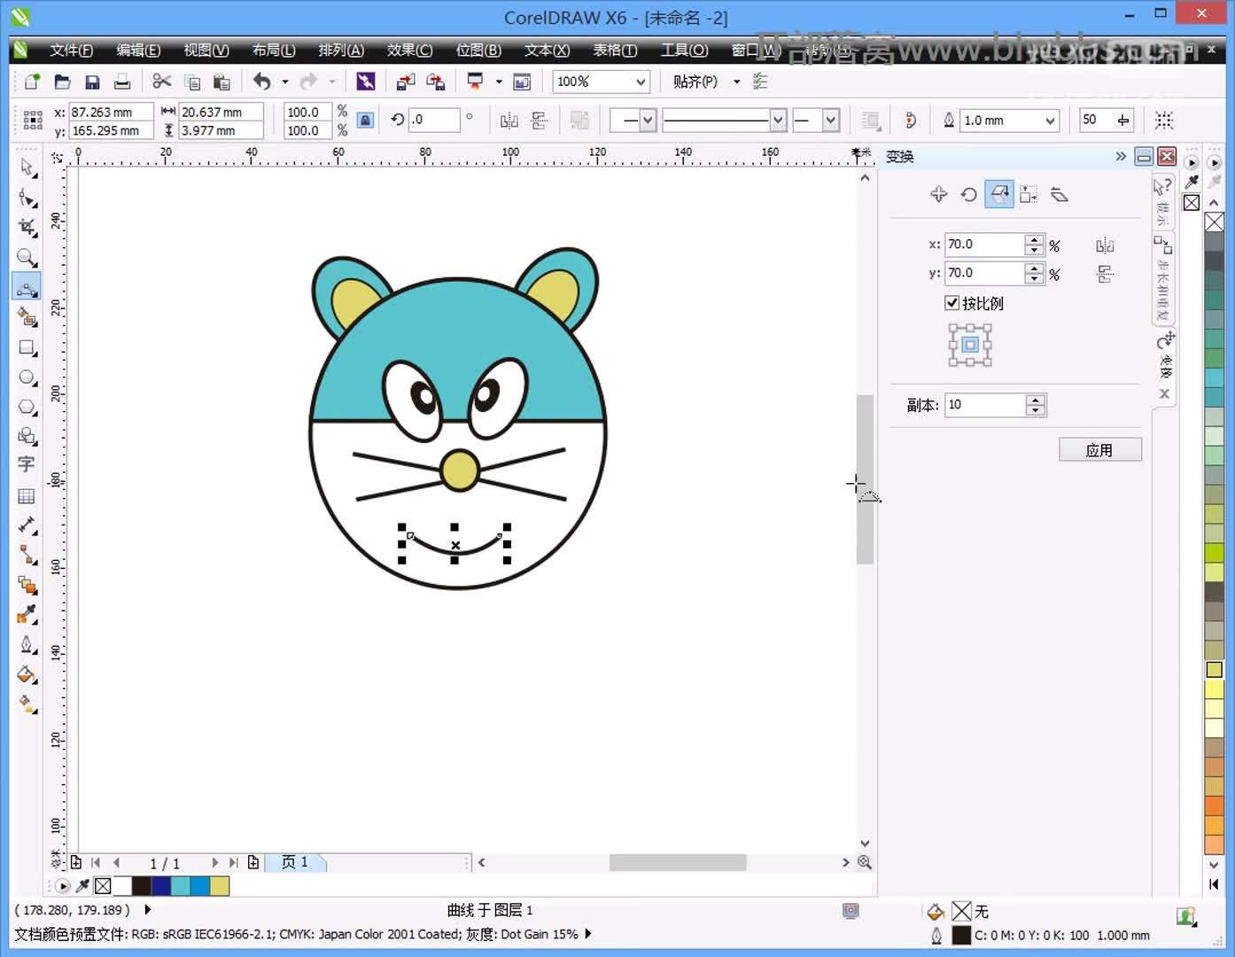The width and height of the screenshot is (1235, 957).
Task: Select the Crop tool
Action: pos(27,228)
